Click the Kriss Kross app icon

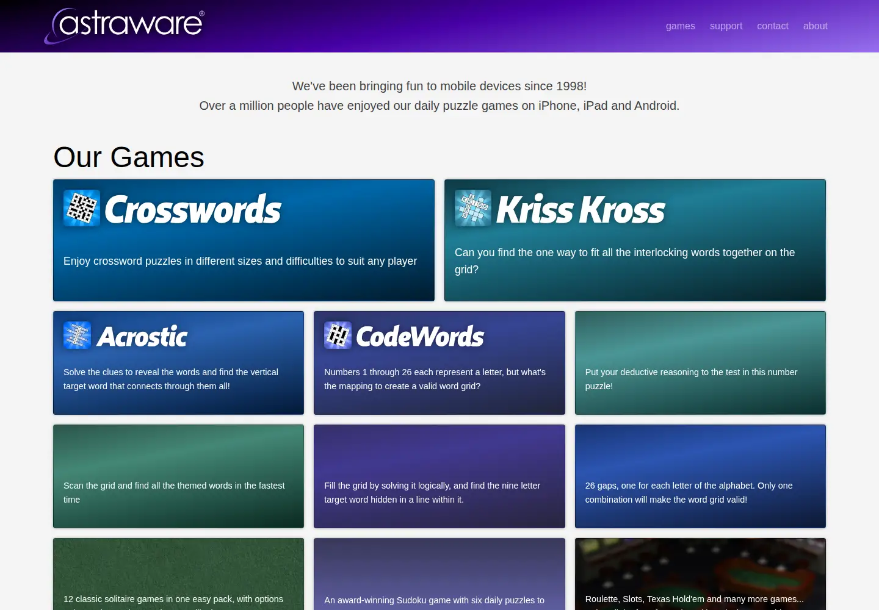point(473,208)
